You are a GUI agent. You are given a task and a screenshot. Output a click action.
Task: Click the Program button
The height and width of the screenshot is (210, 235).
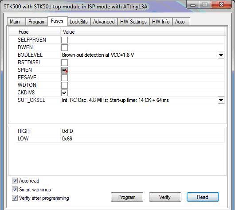click(x=127, y=197)
